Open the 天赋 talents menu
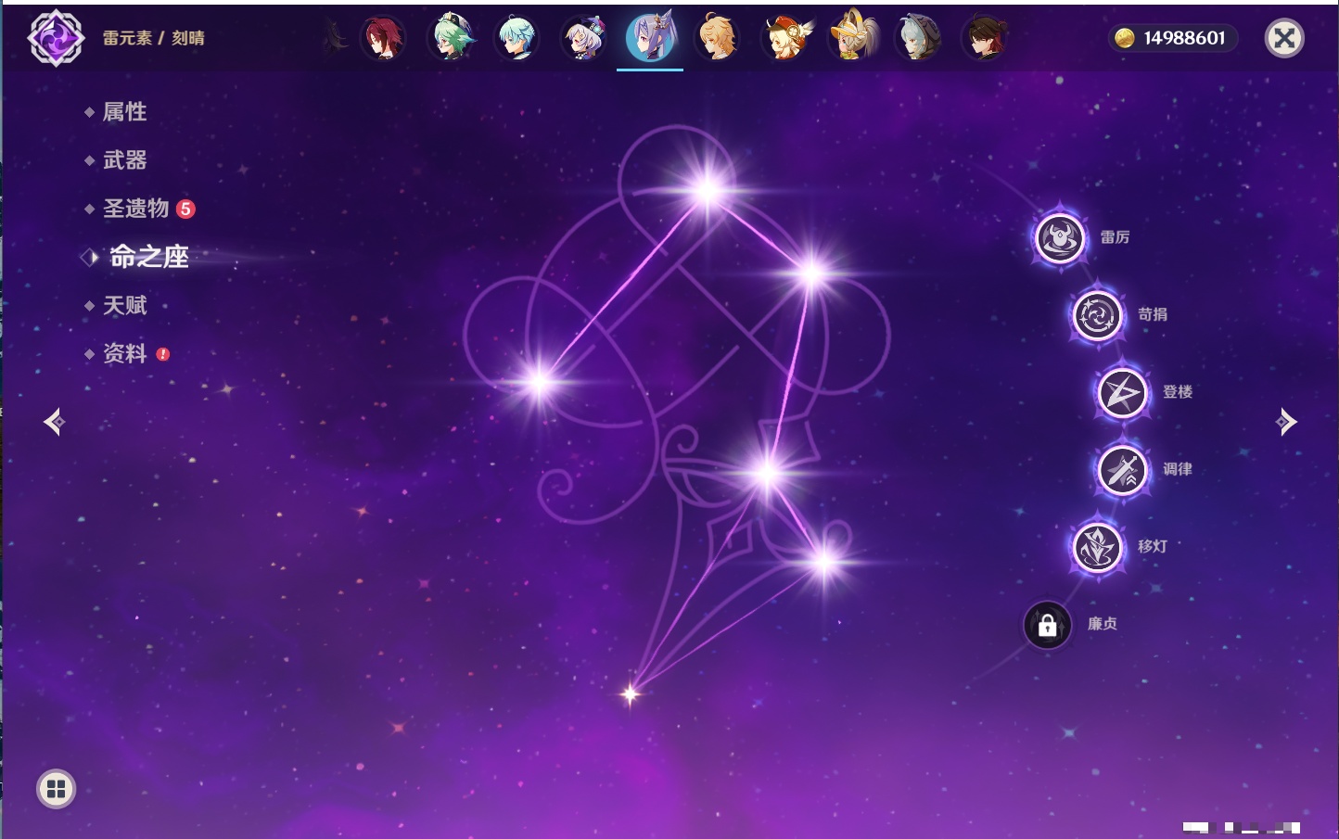Viewport: 1339px width, 839px height. pyautogui.click(x=124, y=305)
